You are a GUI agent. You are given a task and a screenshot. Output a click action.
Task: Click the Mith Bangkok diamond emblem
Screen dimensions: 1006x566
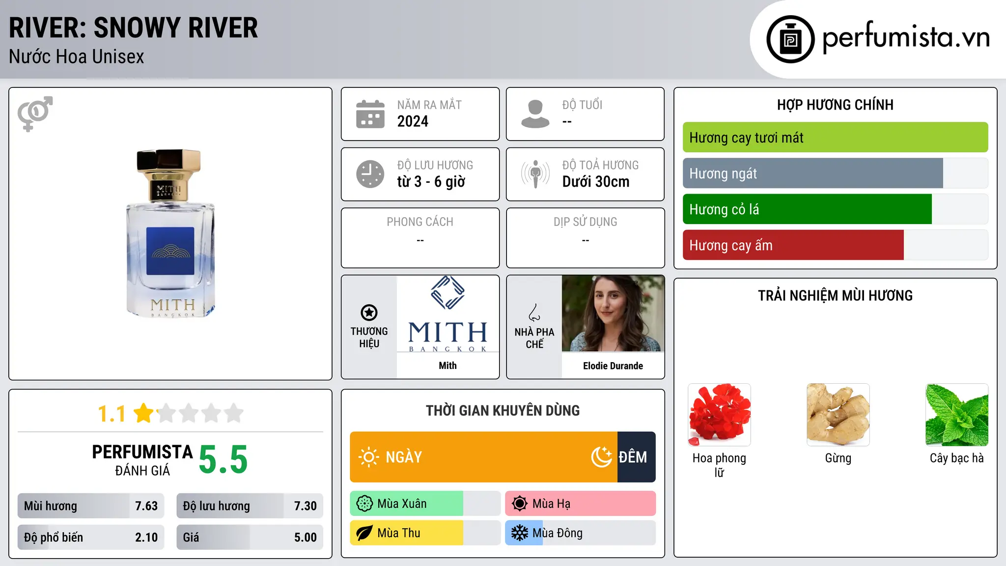click(447, 292)
